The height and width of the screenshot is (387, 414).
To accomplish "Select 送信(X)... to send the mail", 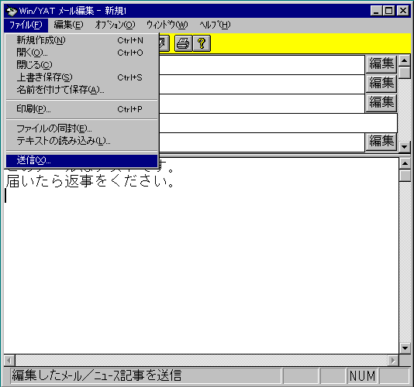I will [x=81, y=160].
